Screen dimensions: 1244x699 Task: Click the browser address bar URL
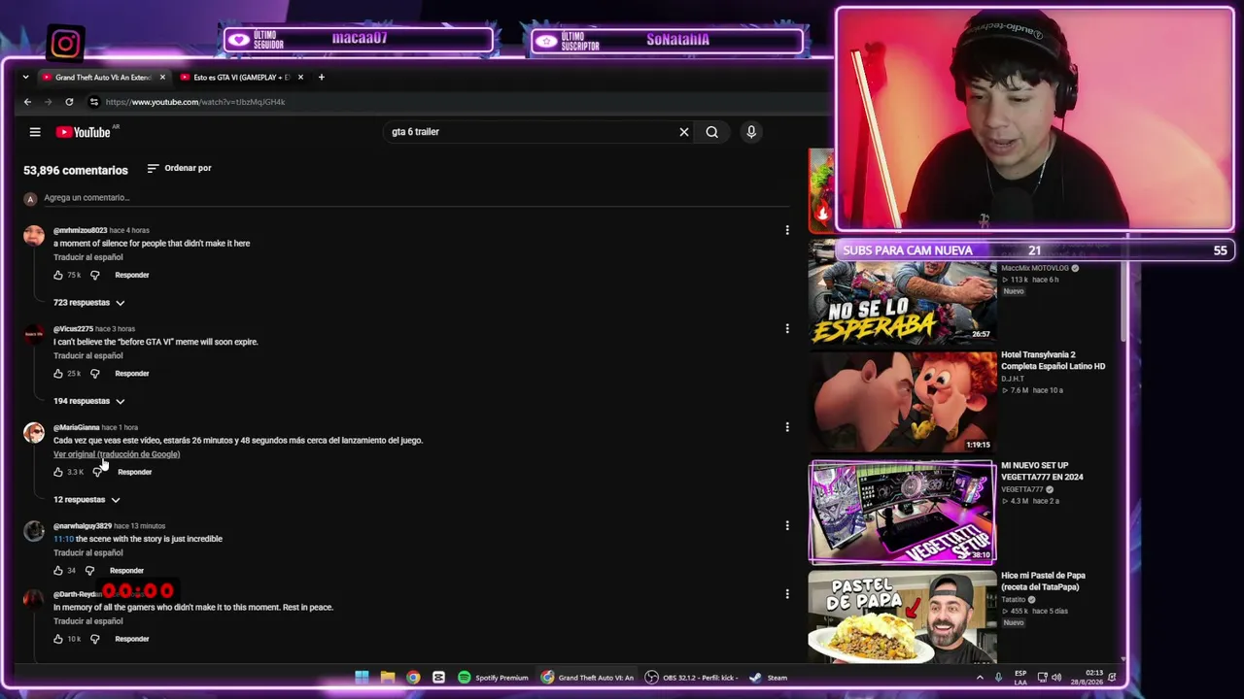pyautogui.click(x=195, y=102)
